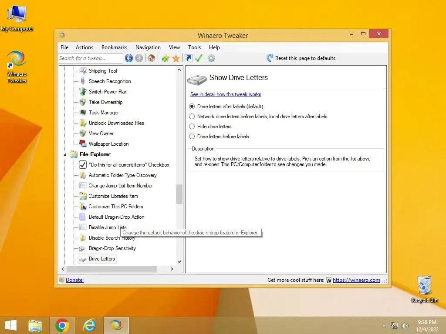
Task: Click the Snipping Tool scissors icon
Action: [x=83, y=71]
